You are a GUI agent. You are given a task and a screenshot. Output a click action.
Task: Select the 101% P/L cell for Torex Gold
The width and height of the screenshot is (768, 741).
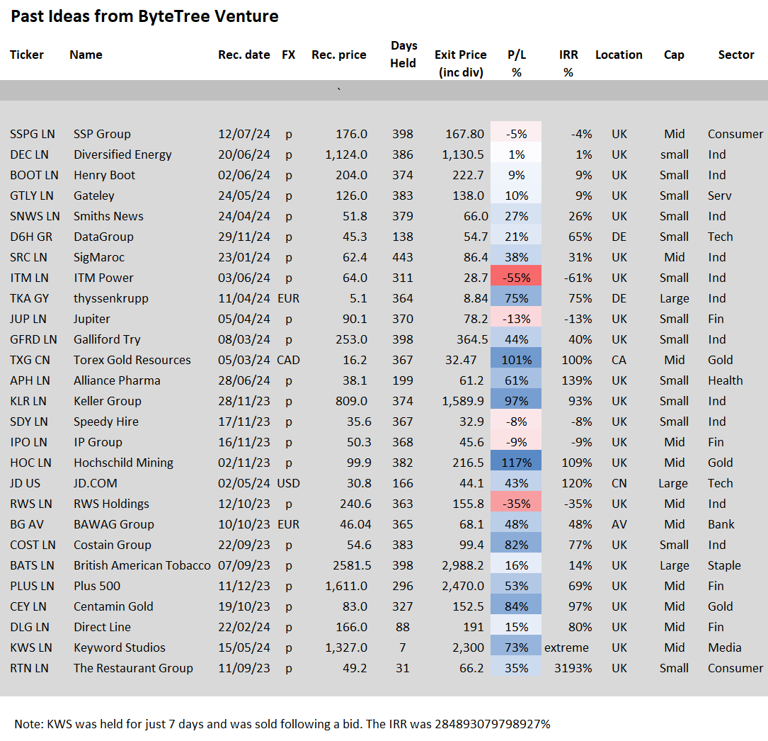(x=516, y=360)
